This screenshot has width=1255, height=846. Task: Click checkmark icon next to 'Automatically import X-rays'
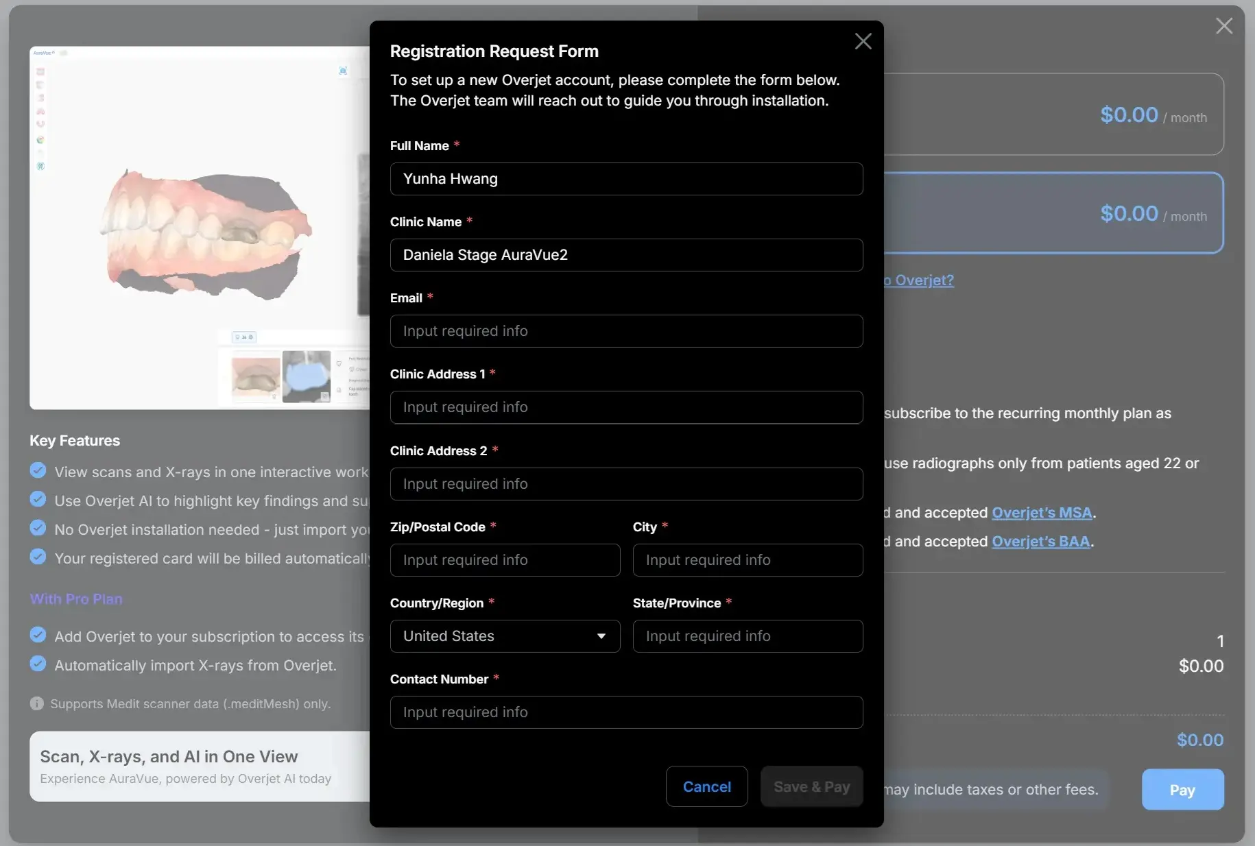38,664
